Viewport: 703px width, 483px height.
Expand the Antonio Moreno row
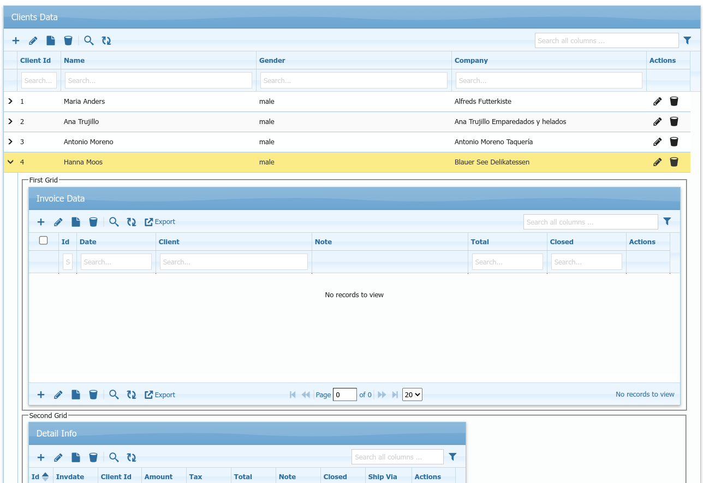10,142
